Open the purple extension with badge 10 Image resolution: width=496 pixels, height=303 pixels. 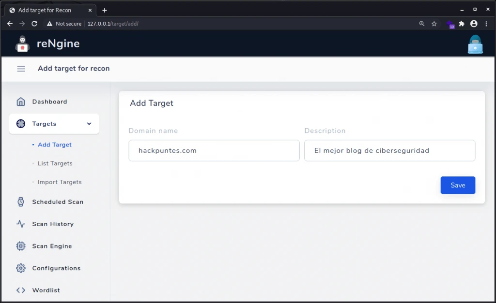[450, 24]
